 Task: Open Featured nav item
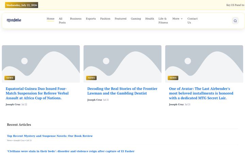[120, 19]
